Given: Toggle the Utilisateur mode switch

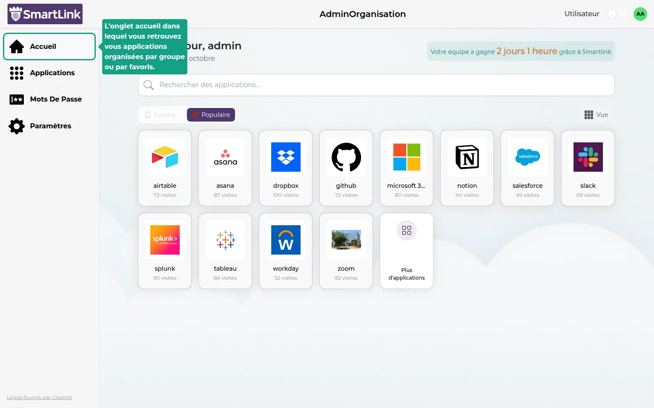Looking at the screenshot, I should [x=616, y=14].
